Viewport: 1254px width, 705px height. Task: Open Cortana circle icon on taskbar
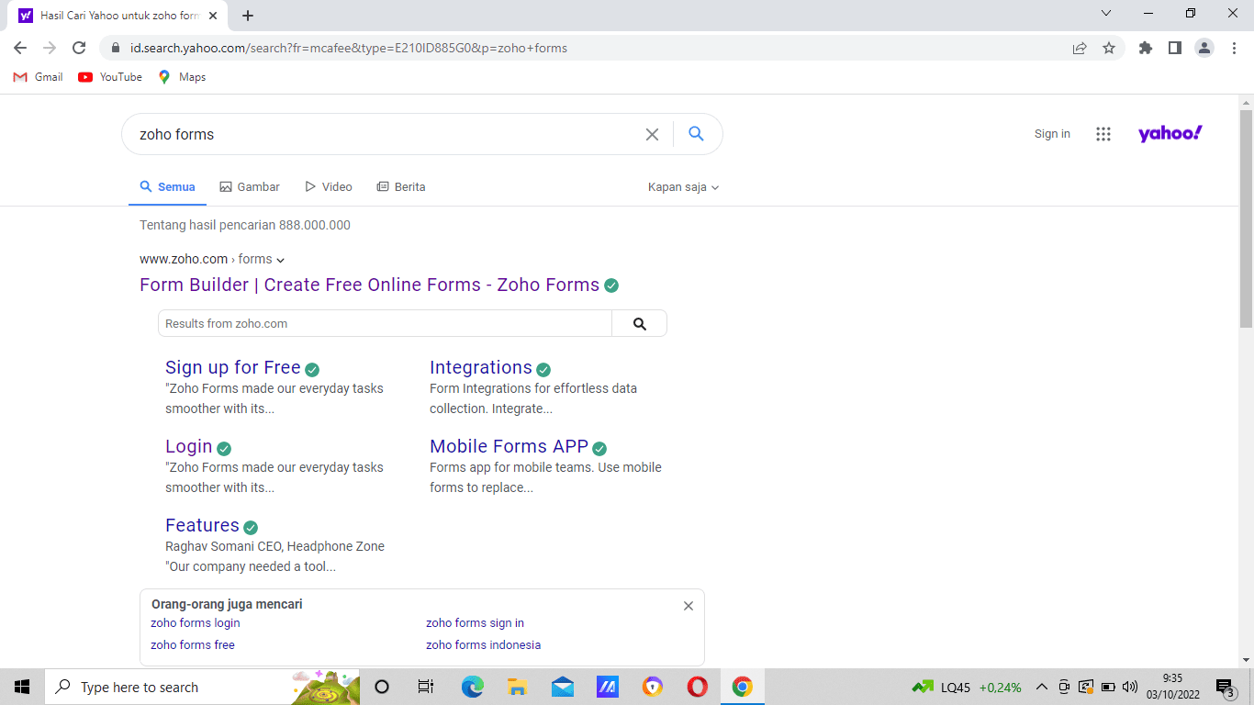pos(383,687)
